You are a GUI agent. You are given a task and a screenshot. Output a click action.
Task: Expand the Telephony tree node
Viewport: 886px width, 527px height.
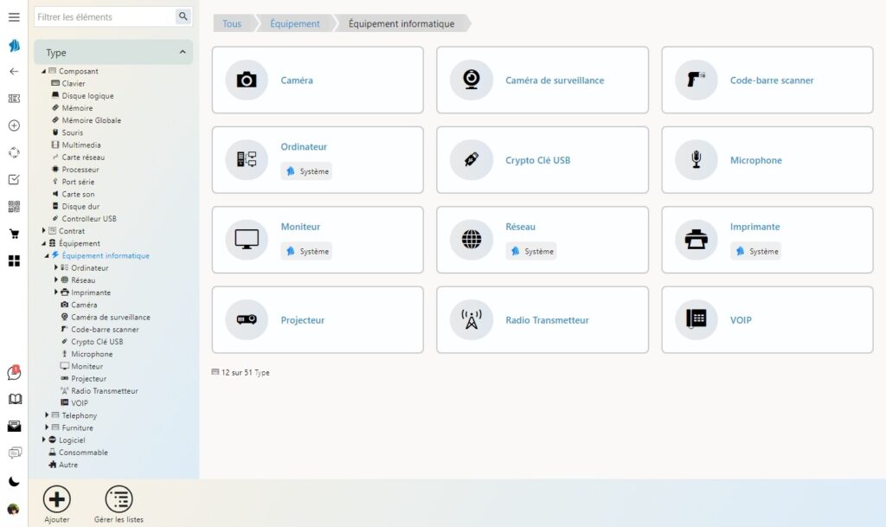tap(48, 415)
